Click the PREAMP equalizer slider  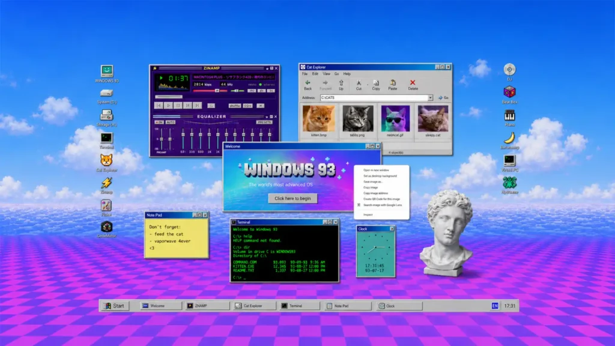pyautogui.click(x=161, y=139)
